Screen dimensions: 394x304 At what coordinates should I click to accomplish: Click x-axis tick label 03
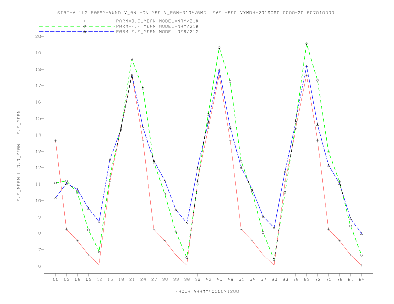(x=66, y=279)
